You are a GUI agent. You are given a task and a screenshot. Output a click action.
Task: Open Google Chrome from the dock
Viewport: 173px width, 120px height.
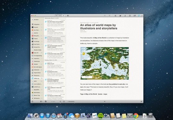click(x=136, y=116)
